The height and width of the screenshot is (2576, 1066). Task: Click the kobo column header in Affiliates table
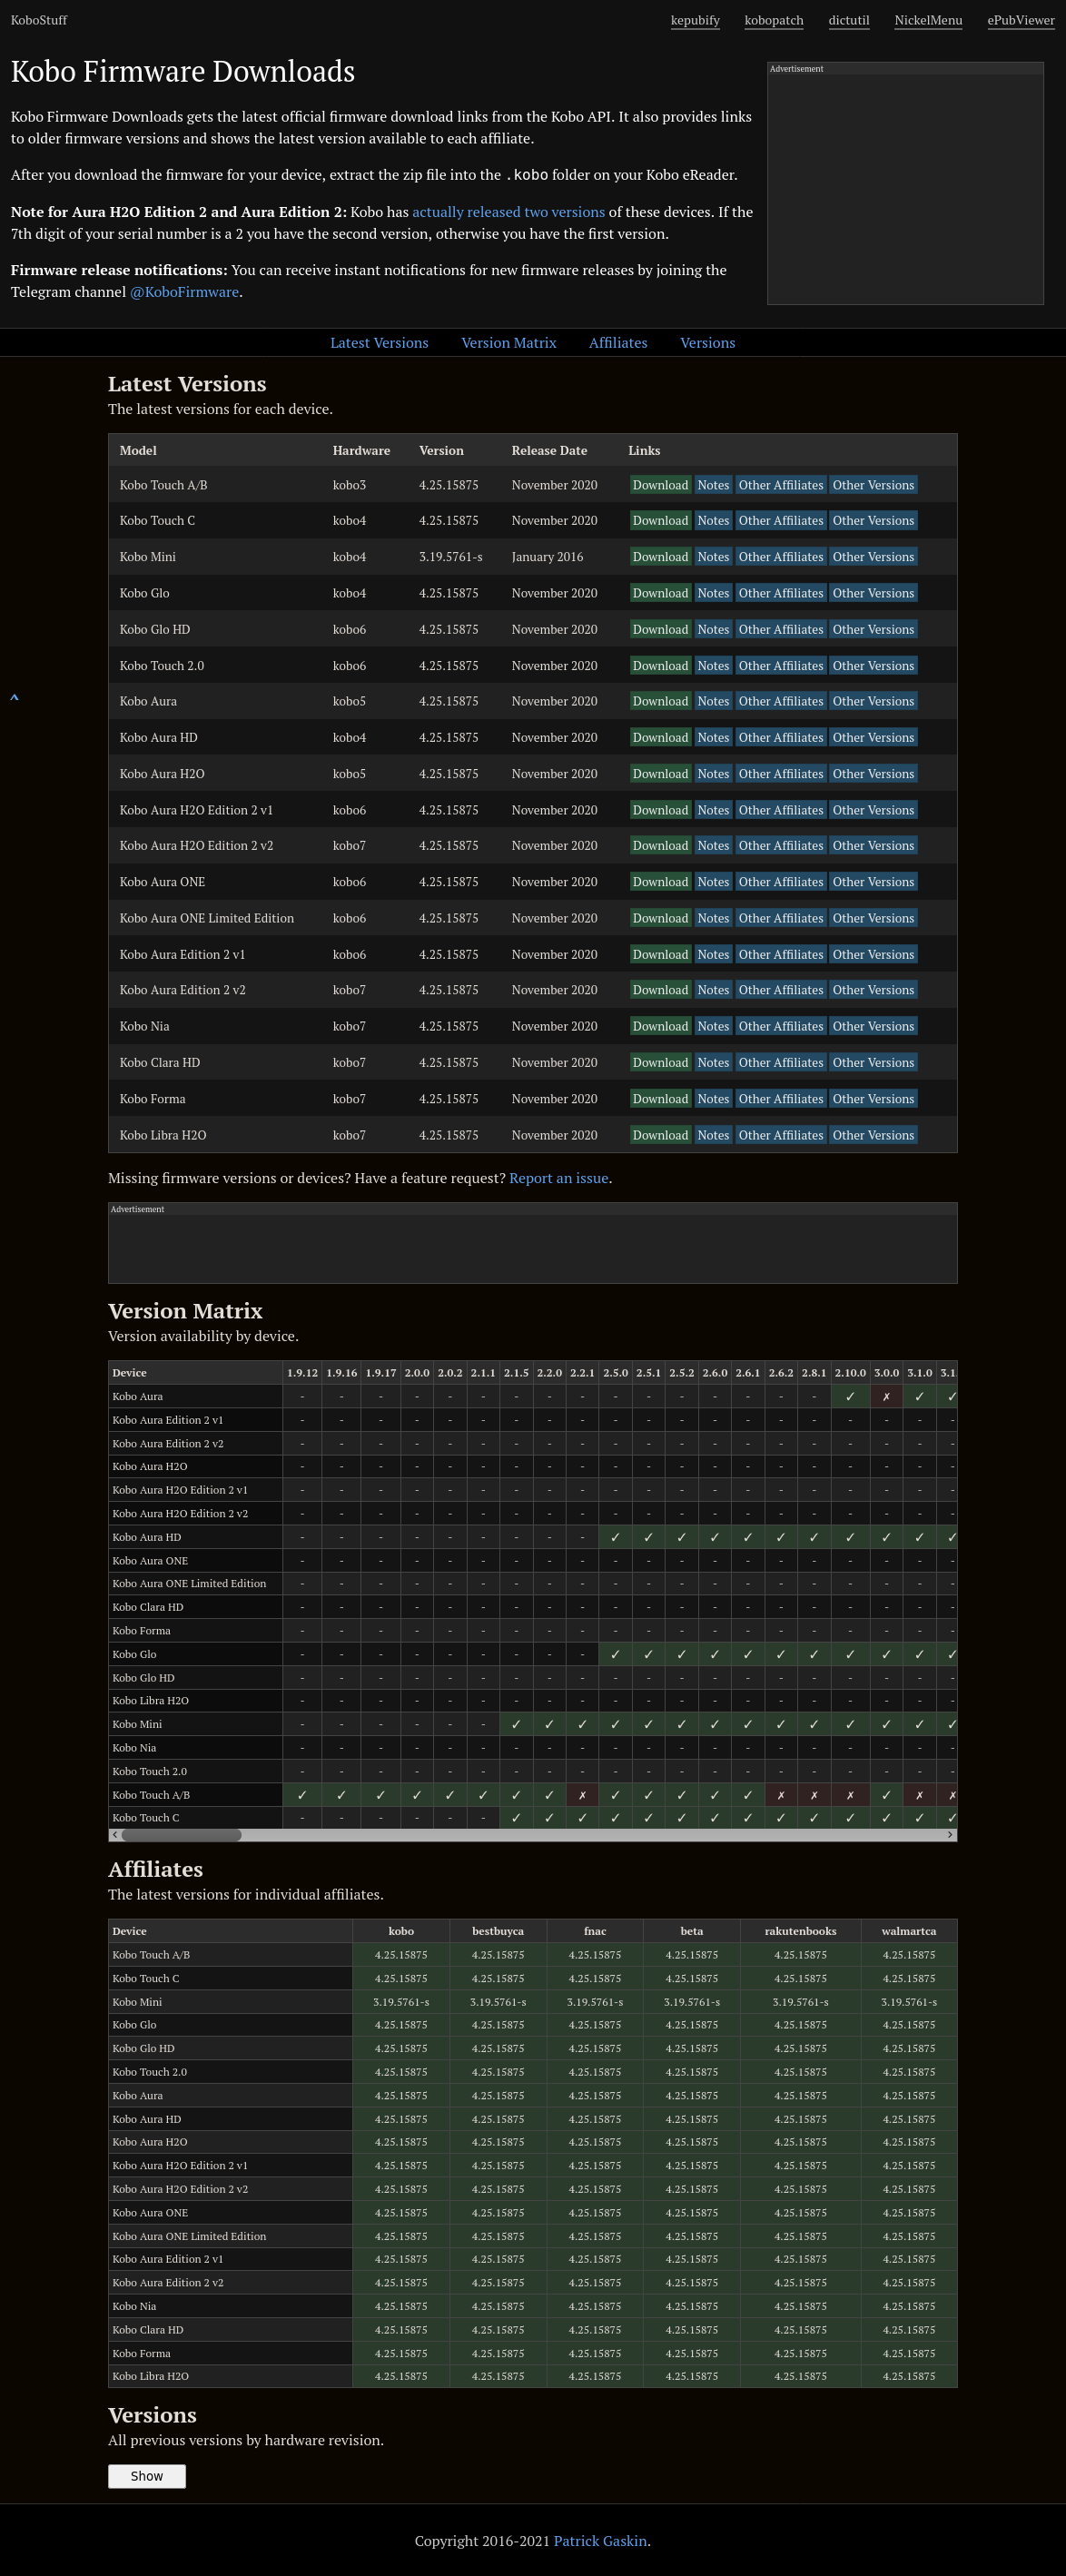pos(401,1931)
